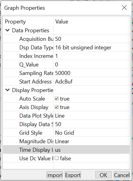
Task: Select the Time Display Unit property label
Action: [x=36, y=150]
